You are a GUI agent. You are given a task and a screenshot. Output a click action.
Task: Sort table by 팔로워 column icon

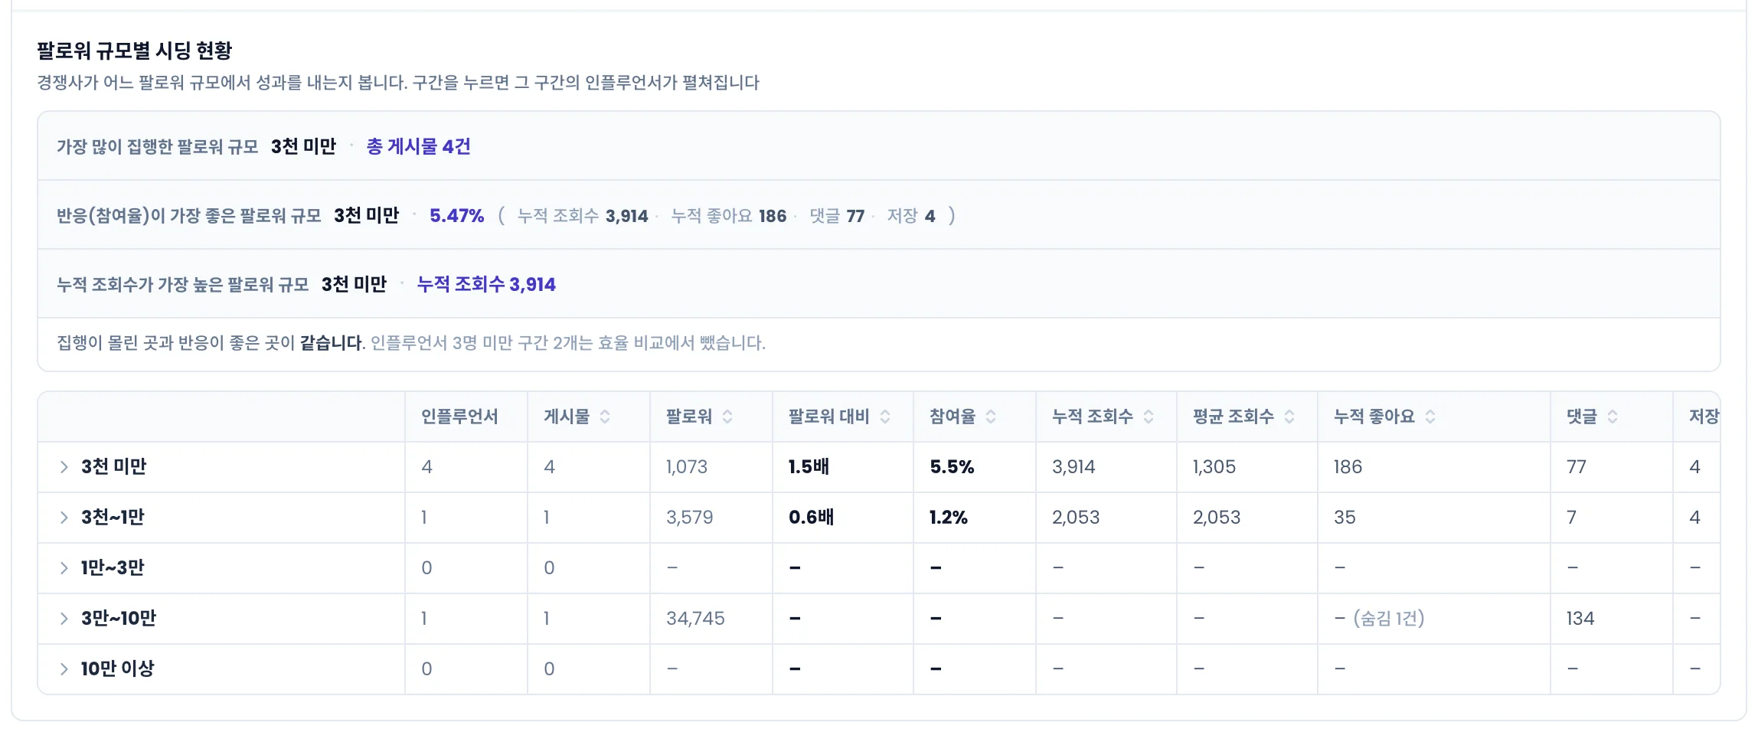pyautogui.click(x=727, y=417)
